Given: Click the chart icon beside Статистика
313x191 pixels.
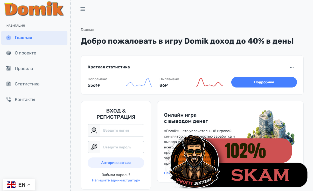Looking at the screenshot, I should (9, 84).
